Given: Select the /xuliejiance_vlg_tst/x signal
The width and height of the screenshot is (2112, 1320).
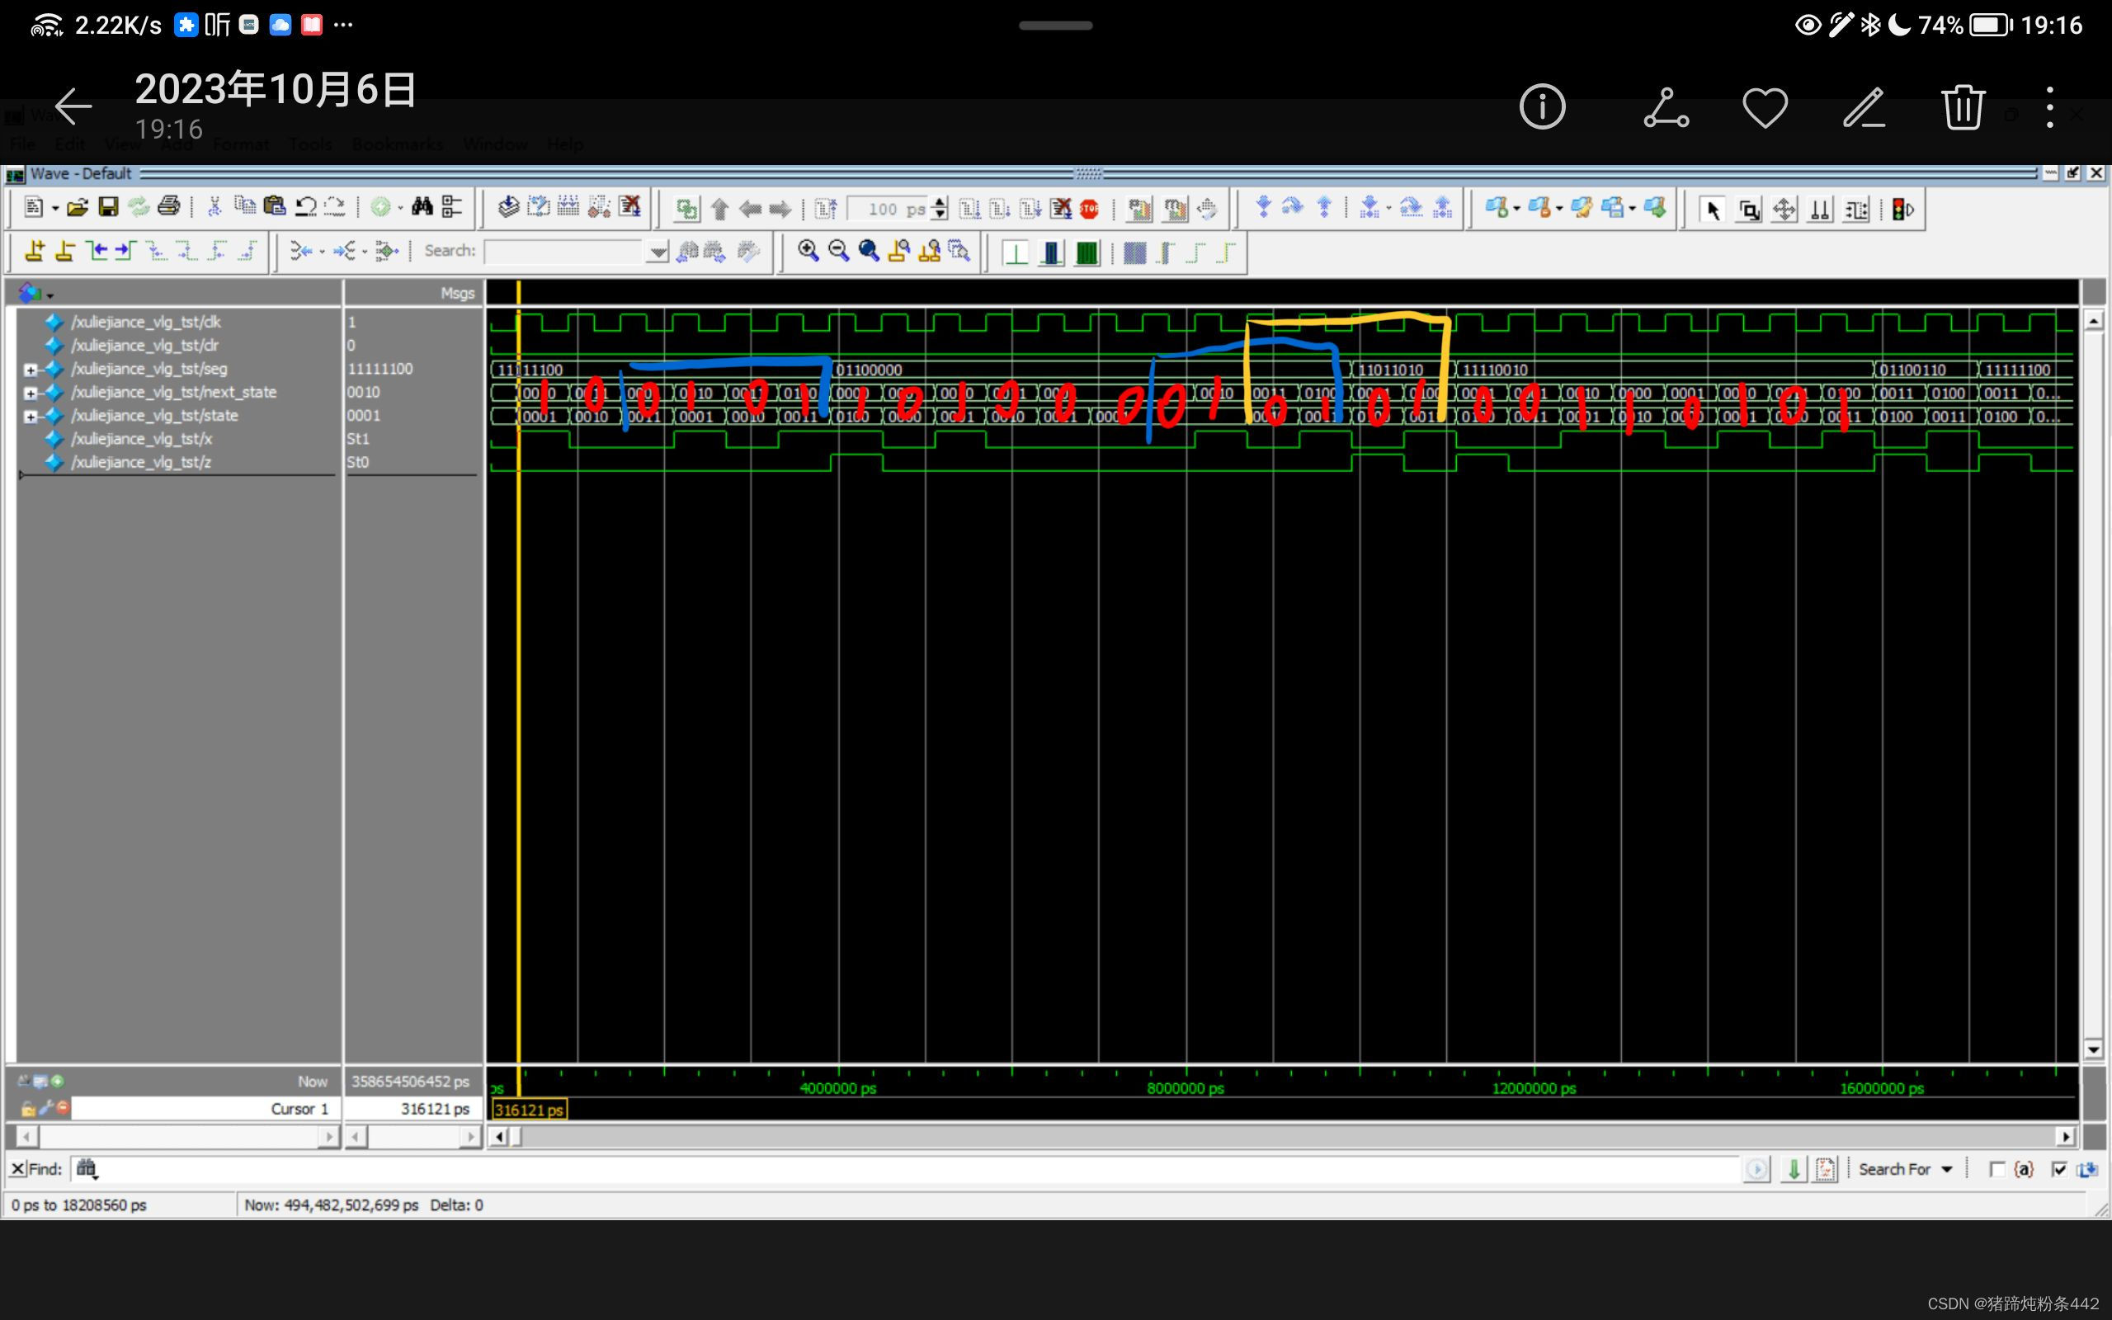Looking at the screenshot, I should (141, 439).
